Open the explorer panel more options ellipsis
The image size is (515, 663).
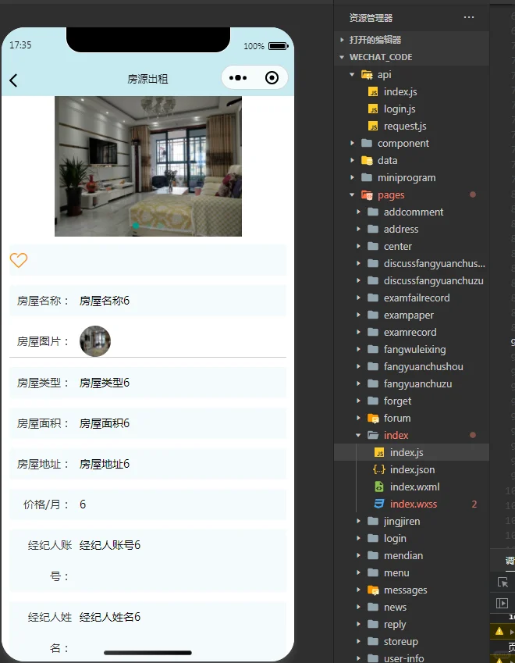[x=468, y=17]
